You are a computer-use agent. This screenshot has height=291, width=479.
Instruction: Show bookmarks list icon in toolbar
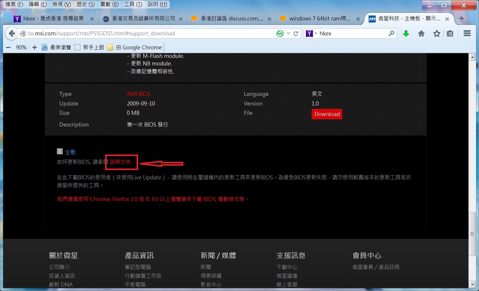[x=450, y=34]
